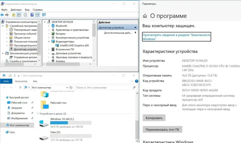The height and width of the screenshot is (143, 241).
Task: Open the Bluetooth device category
Action: [x=61, y=25]
